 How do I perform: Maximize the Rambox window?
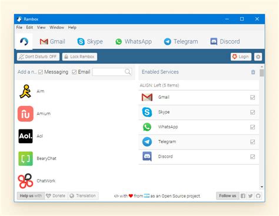[242, 19]
